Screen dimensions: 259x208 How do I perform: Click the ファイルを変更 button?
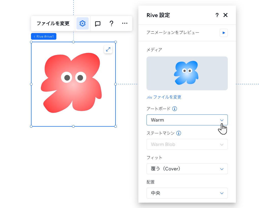(53, 23)
